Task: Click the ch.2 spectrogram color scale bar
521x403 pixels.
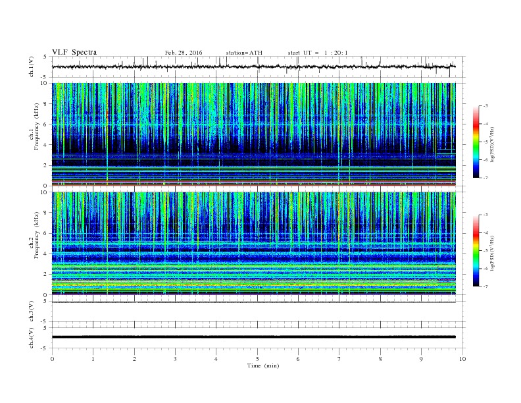Action: [x=476, y=251]
